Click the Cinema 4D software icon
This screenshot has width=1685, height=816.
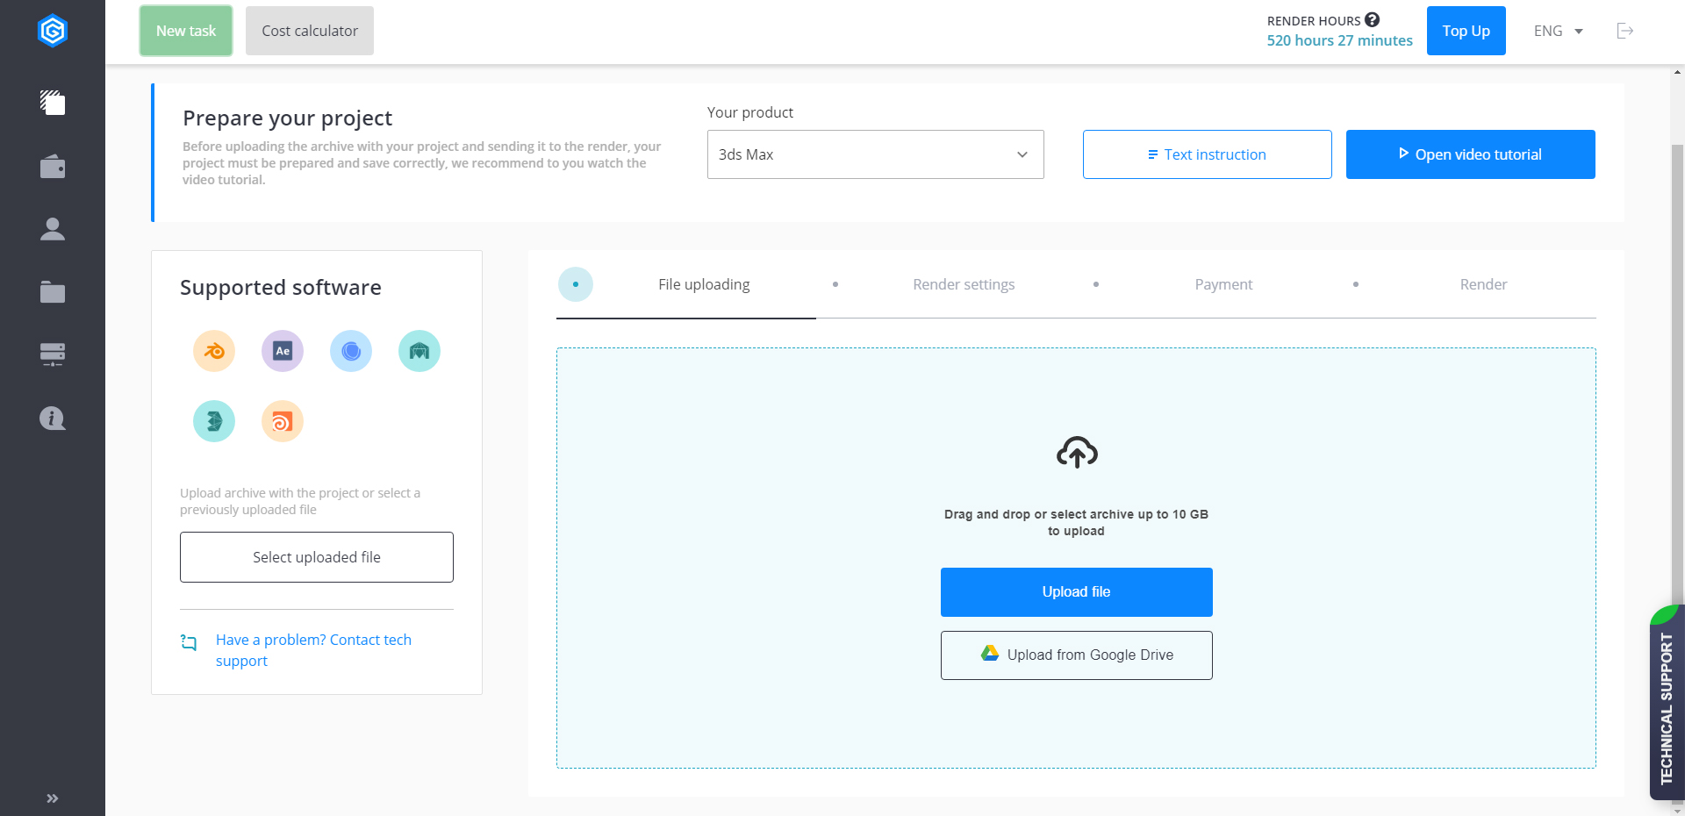tap(351, 351)
